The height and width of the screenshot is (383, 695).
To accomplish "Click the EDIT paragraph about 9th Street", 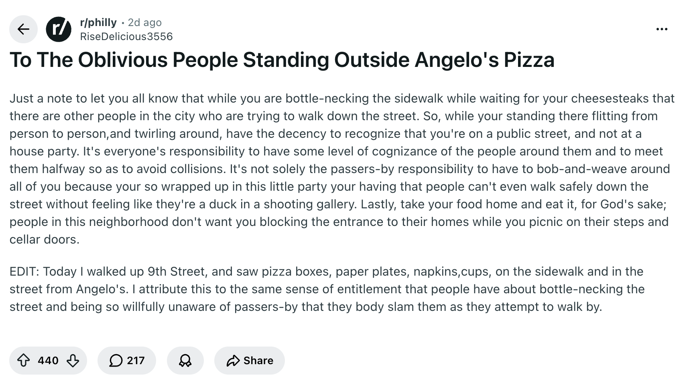I will tap(327, 289).
